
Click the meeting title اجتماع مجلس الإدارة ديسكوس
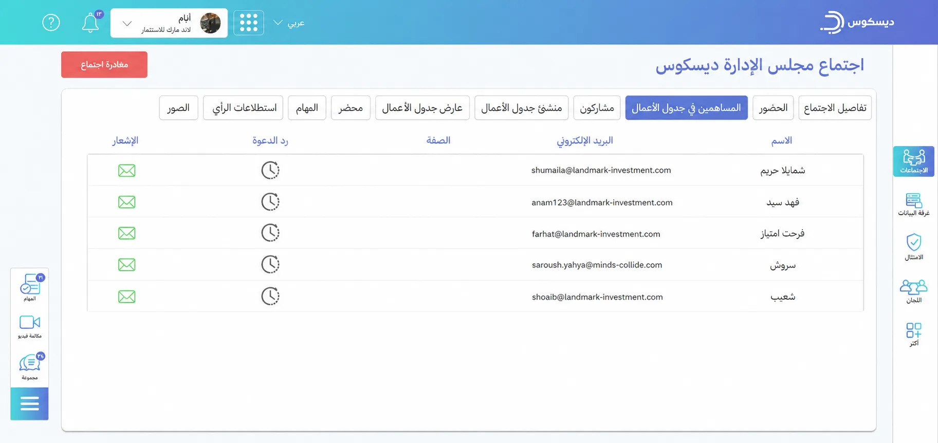(760, 66)
